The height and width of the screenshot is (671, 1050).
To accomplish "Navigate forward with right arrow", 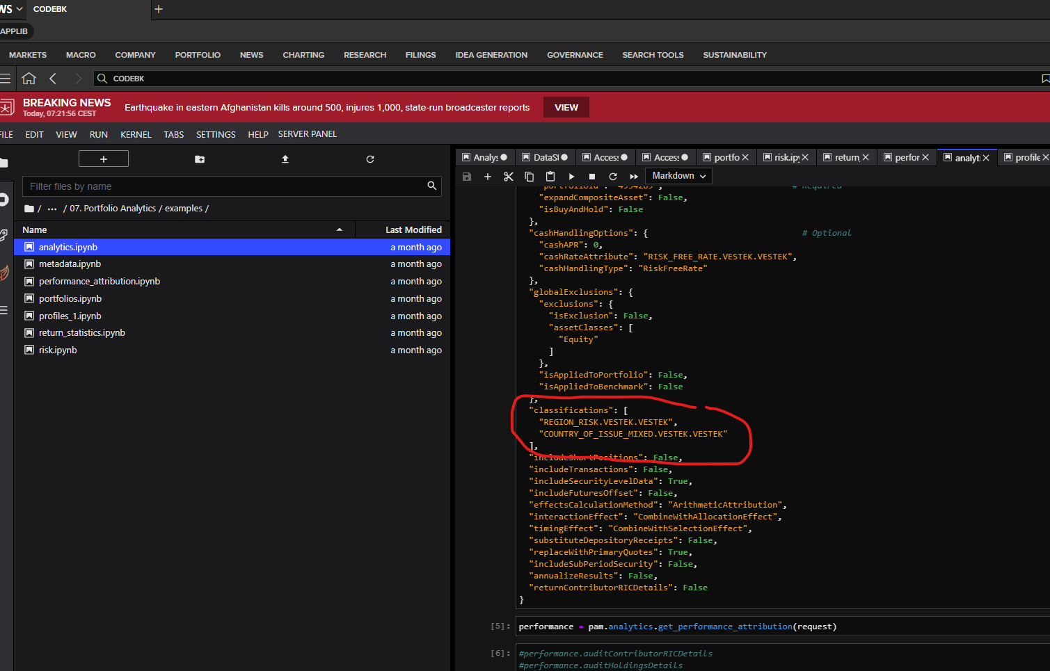I will pos(78,79).
